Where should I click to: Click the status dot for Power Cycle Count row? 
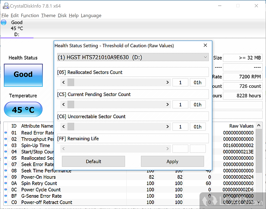tap(6, 189)
